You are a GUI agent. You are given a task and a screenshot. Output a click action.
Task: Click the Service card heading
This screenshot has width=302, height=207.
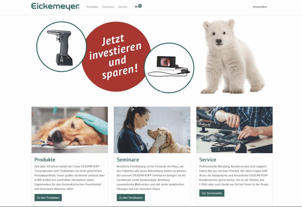(208, 159)
